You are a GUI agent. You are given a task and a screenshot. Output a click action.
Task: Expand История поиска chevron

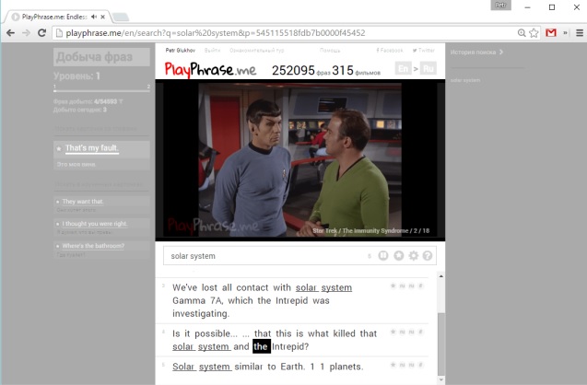click(501, 52)
